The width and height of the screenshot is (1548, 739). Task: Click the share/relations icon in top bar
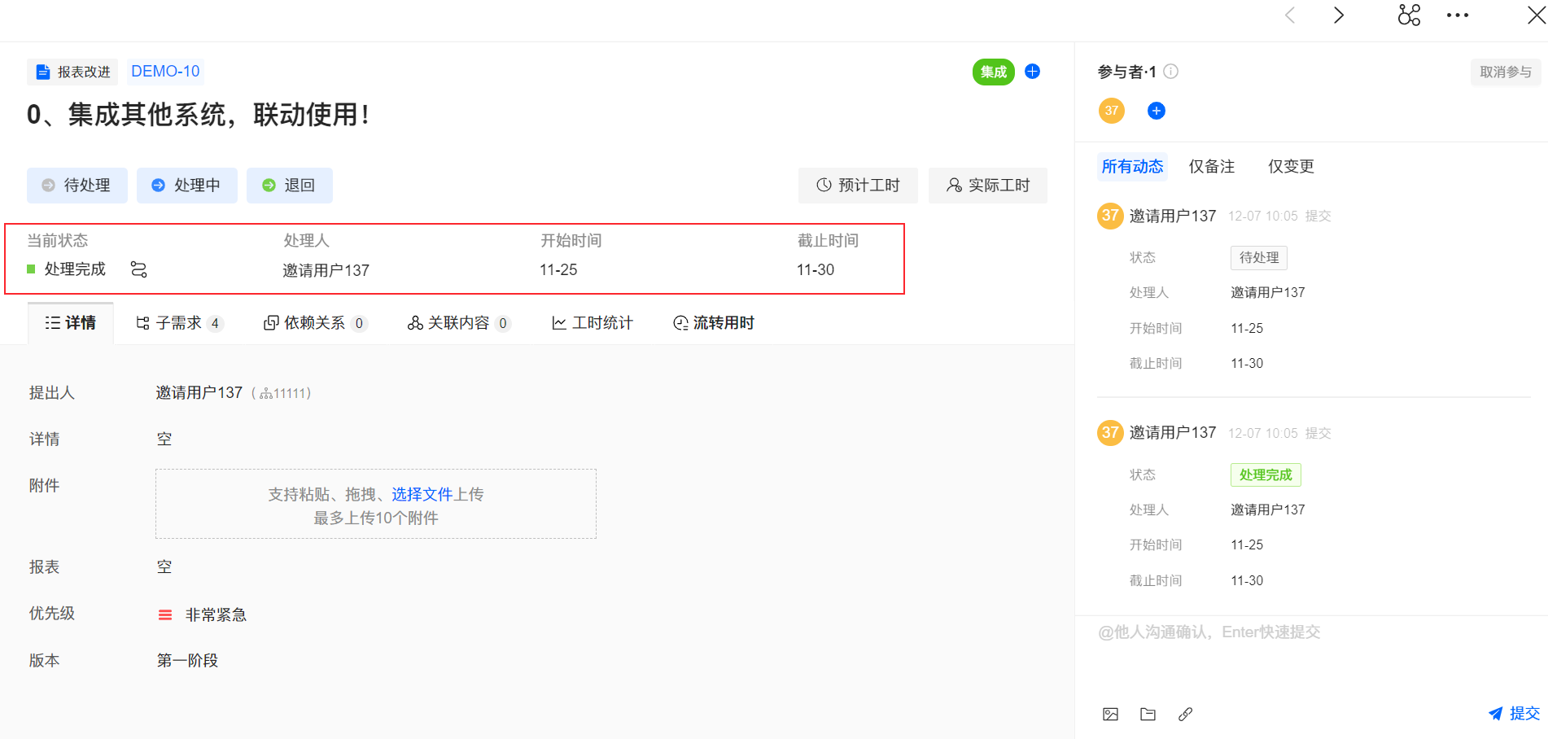click(1409, 15)
